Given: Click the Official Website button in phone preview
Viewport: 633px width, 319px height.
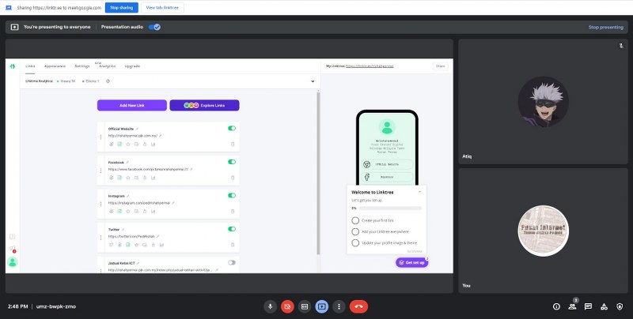Looking at the screenshot, I should pos(387,164).
